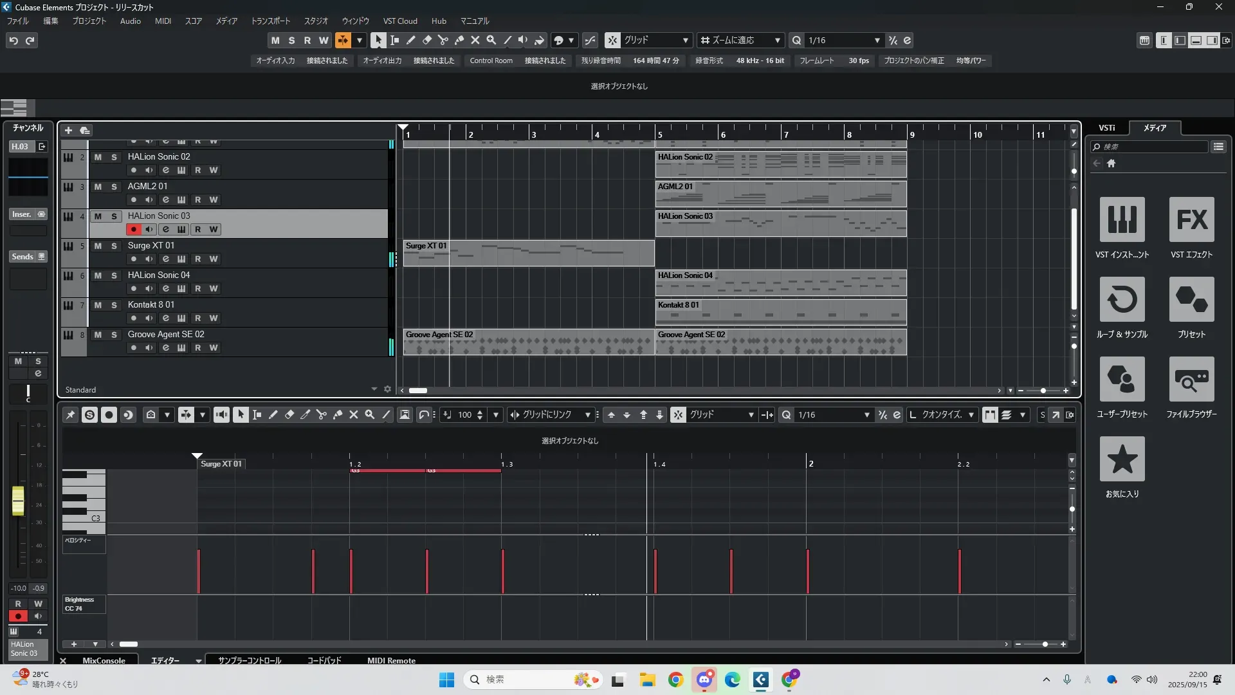1235x695 pixels.
Task: Open Favorites star tile in Media rack
Action: 1122,459
